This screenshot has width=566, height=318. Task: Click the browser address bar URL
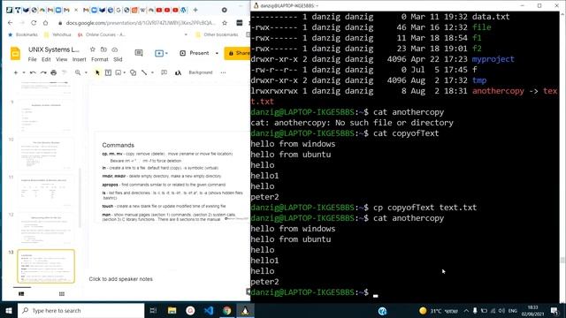pos(141,23)
